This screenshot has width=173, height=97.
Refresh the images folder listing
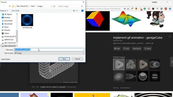coord(54,6)
